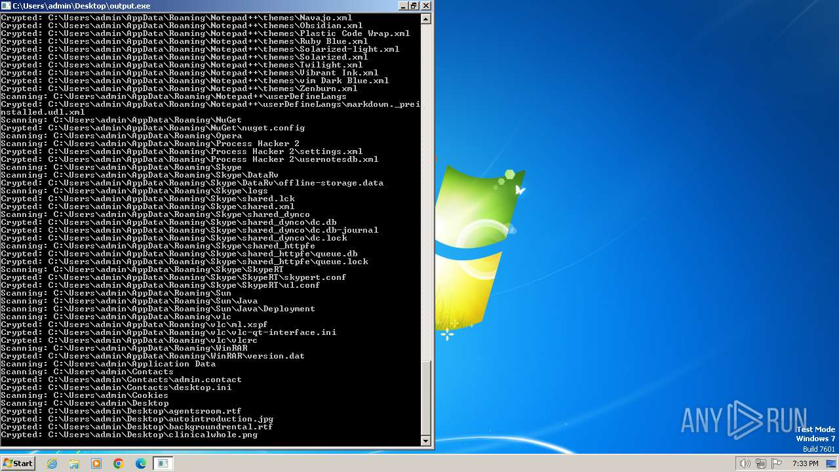The height and width of the screenshot is (472, 839).
Task: Click the 'Scanning: ...Roaming\NuGet' line
Action: tap(121, 120)
